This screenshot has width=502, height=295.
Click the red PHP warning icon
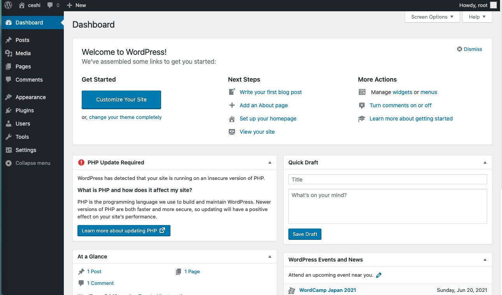(81, 162)
